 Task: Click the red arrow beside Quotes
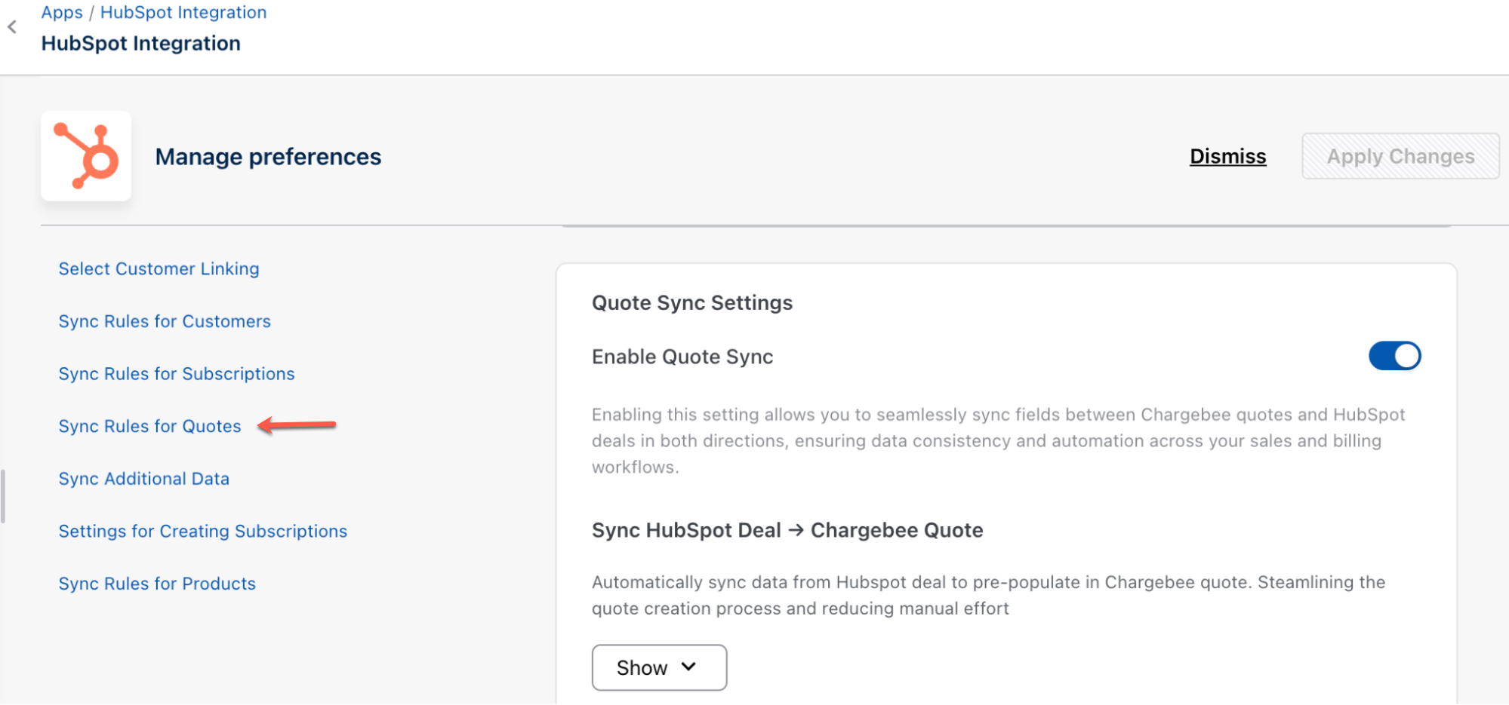pyautogui.click(x=297, y=425)
